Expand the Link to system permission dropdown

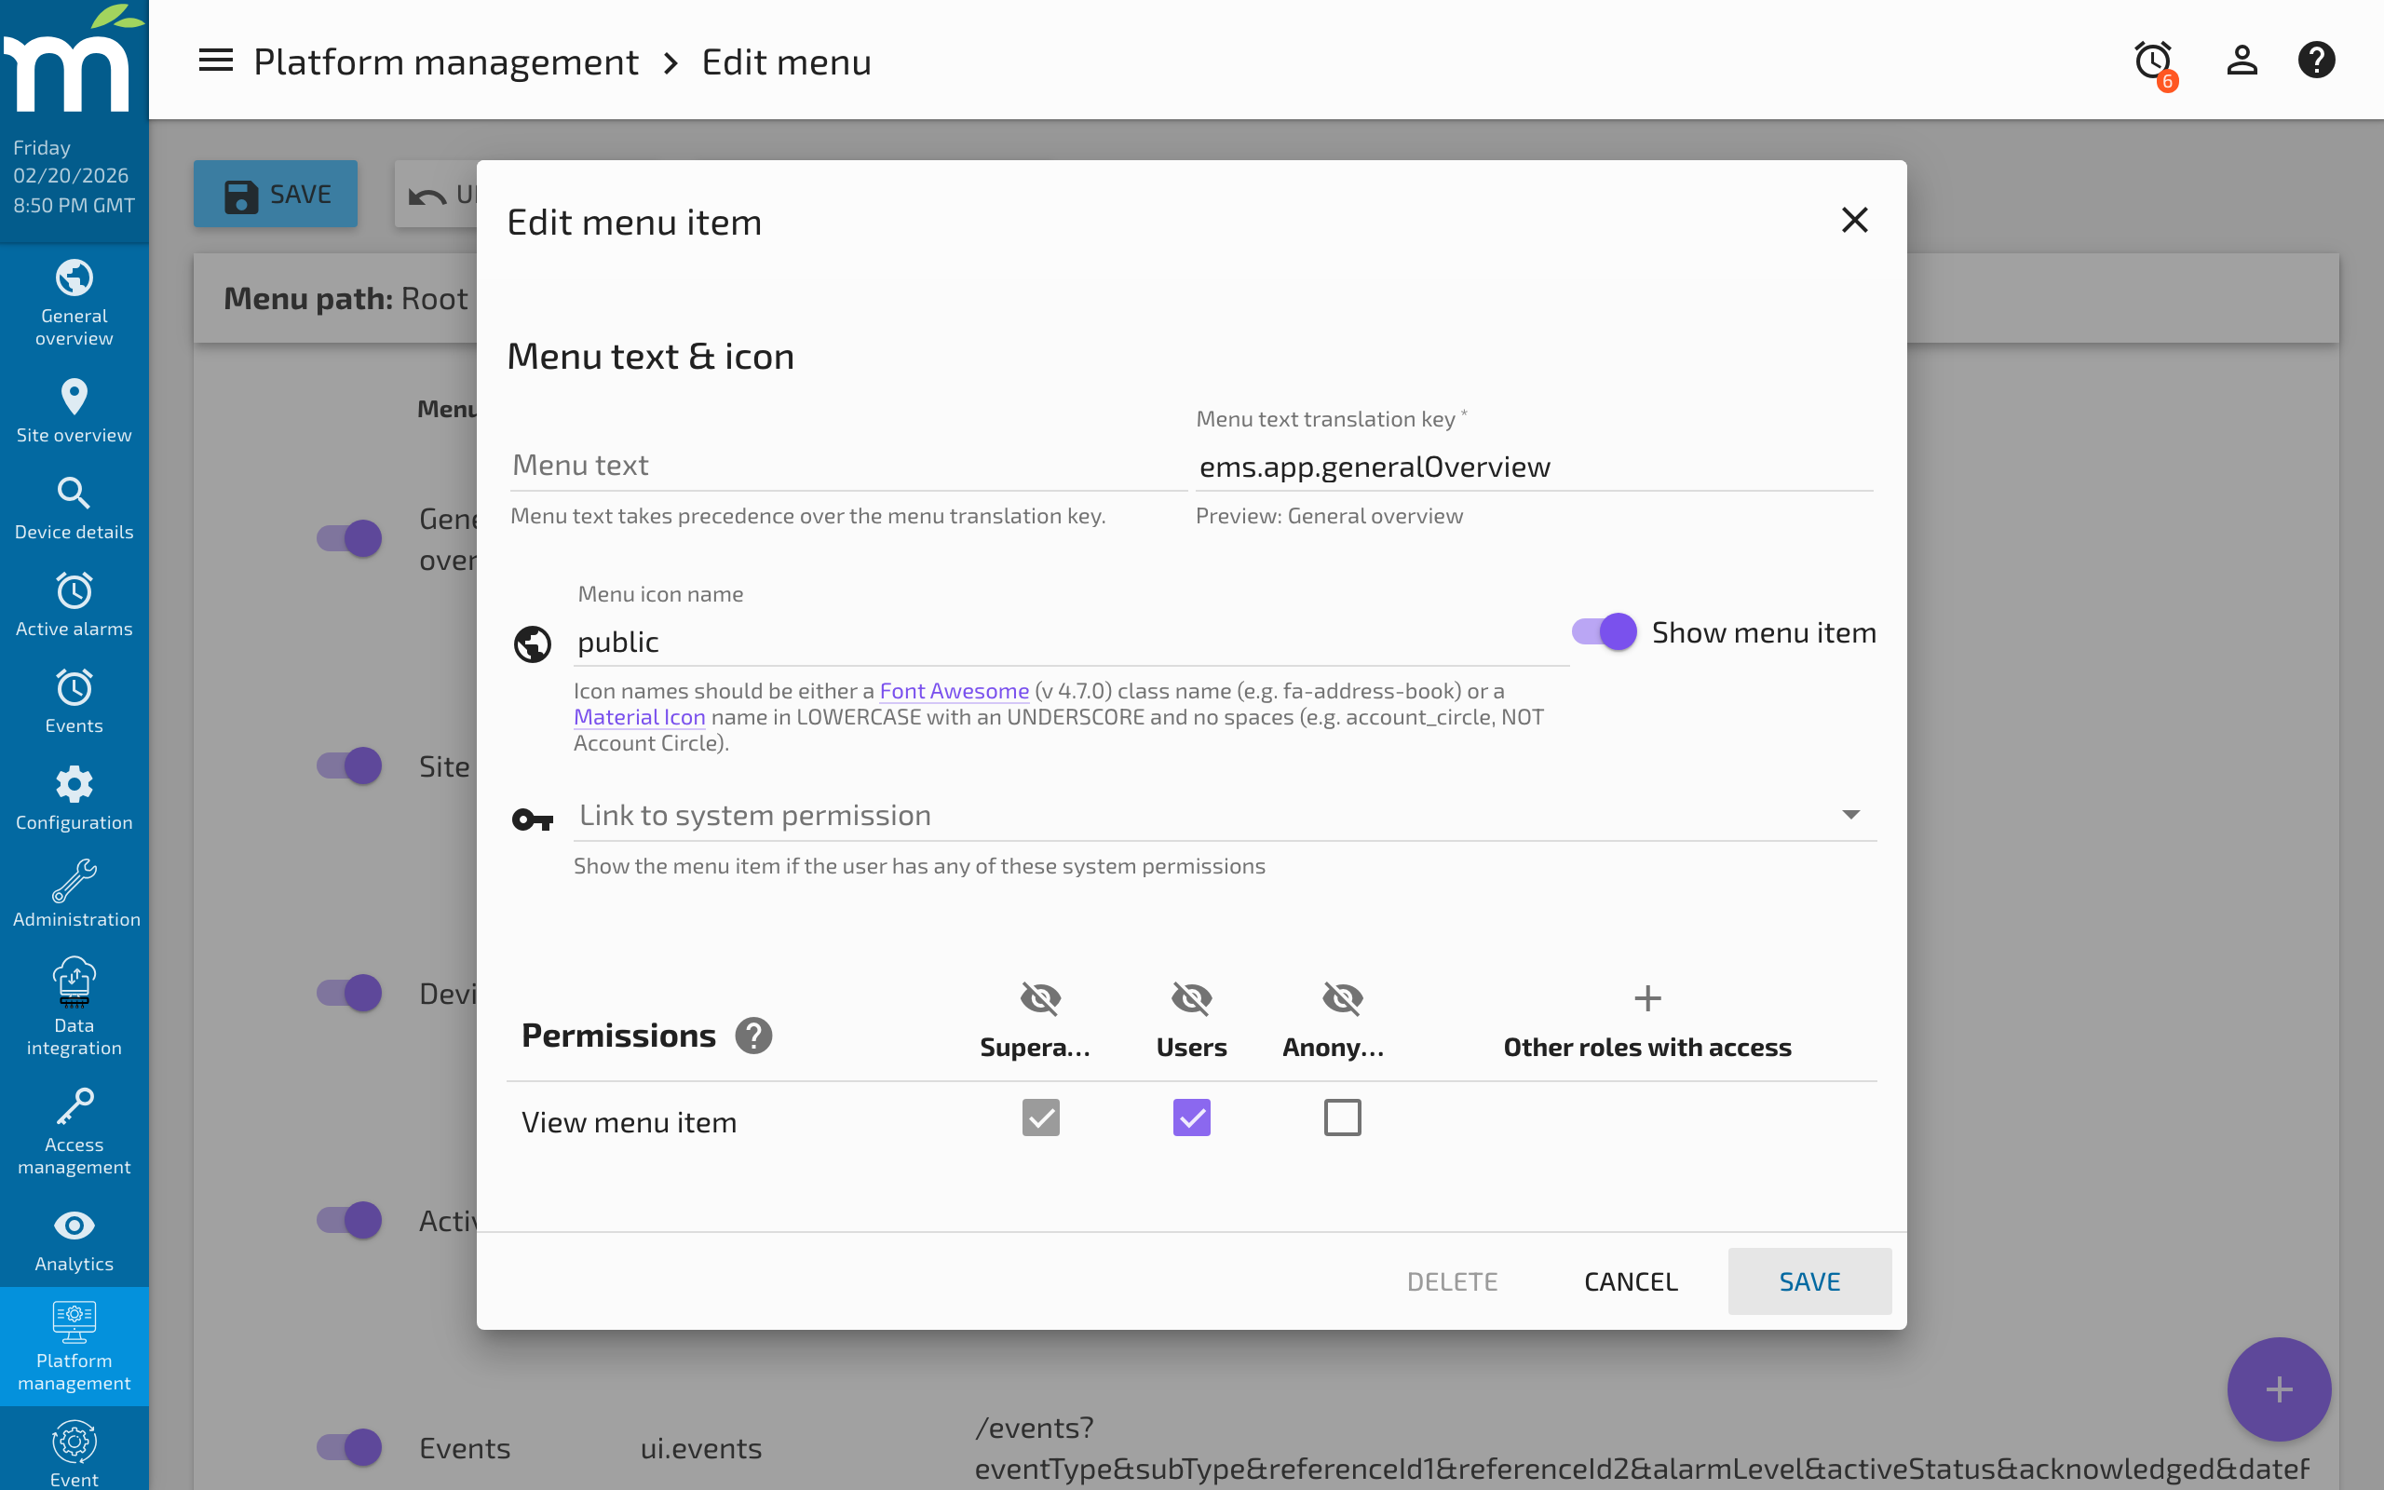(1850, 815)
